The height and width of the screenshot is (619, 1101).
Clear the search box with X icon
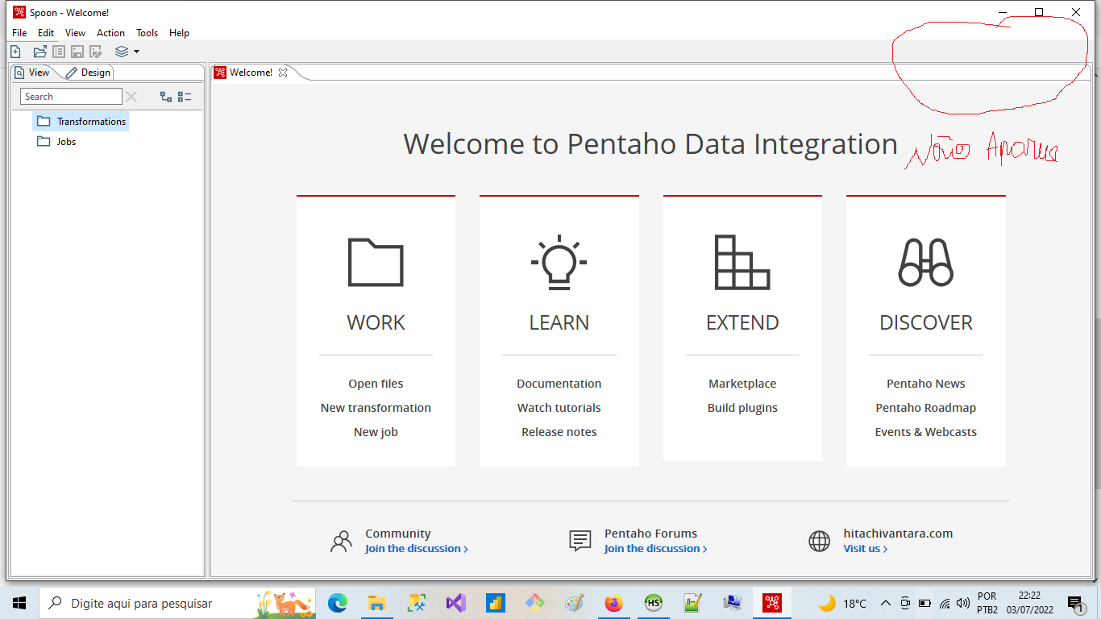coord(131,97)
